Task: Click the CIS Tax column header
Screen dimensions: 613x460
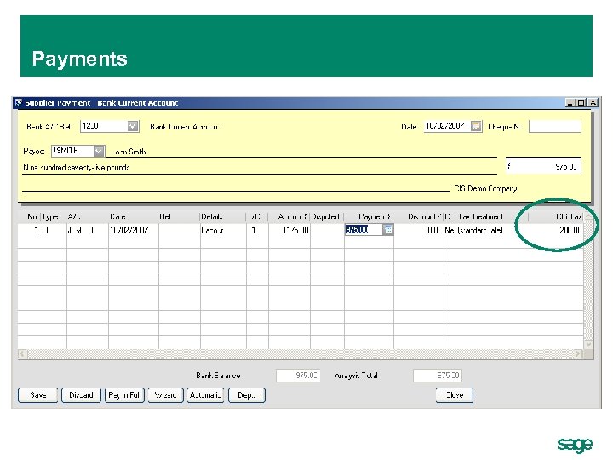Action: point(556,216)
